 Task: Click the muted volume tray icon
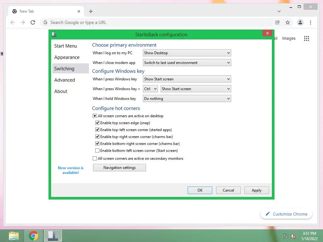(x=293, y=236)
